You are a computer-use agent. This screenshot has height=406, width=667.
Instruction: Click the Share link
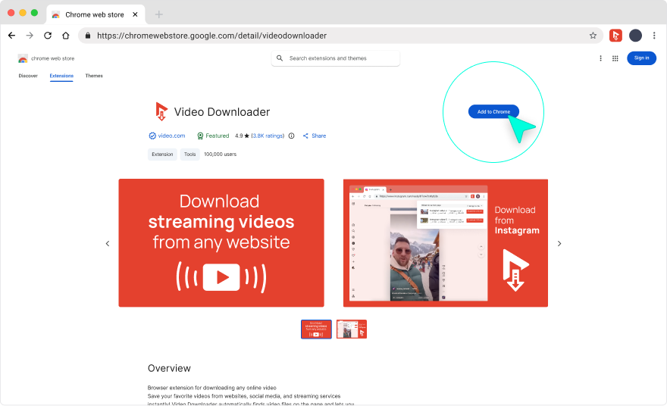315,136
